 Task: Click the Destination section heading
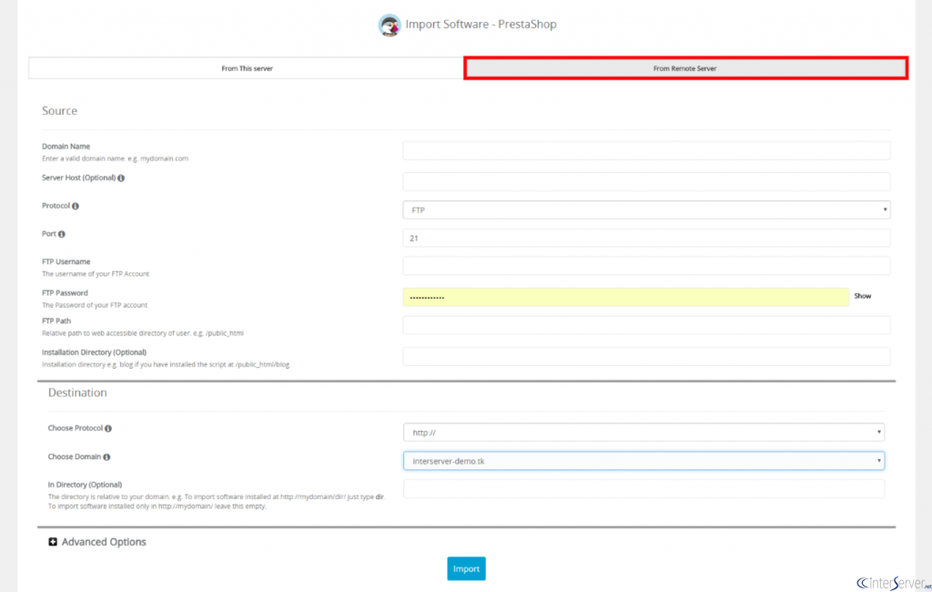pos(77,393)
